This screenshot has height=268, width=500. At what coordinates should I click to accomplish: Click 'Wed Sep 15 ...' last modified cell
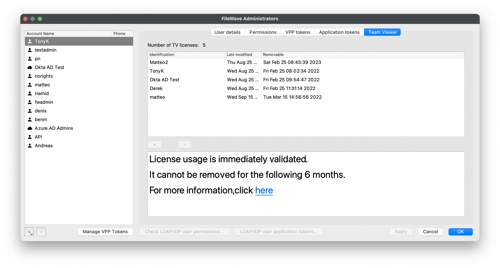[243, 97]
